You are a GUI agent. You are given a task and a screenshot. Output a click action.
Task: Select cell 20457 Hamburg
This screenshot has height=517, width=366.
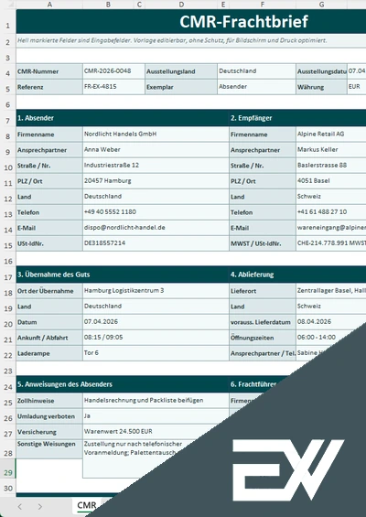click(x=156, y=180)
